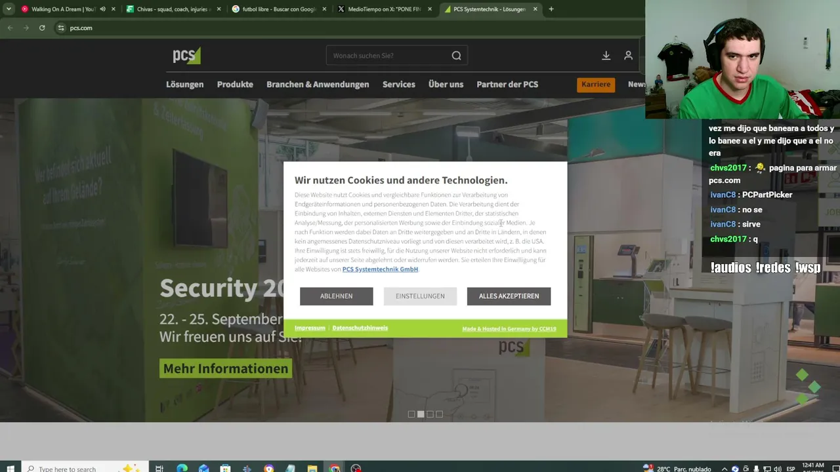Open Branchen & Anwendungen menu
Image resolution: width=840 pixels, height=472 pixels.
click(318, 85)
